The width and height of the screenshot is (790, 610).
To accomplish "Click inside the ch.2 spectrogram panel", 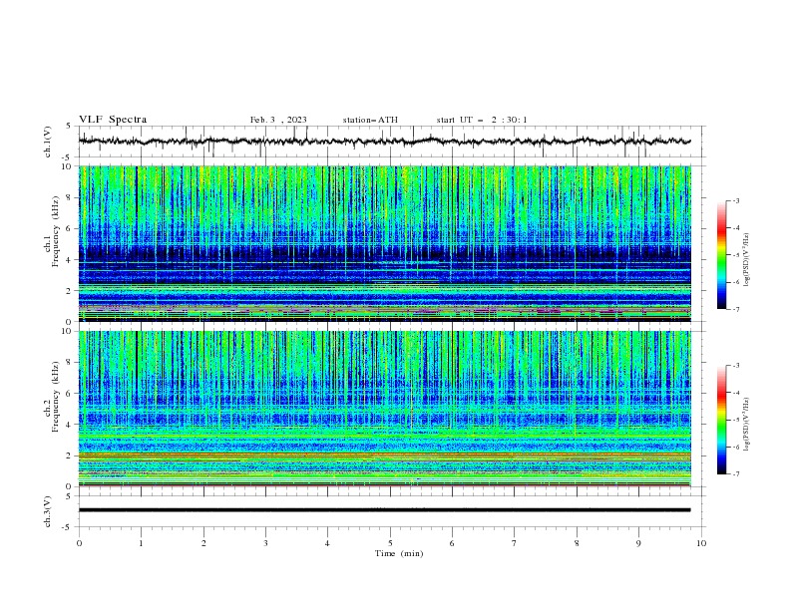I will (x=384, y=409).
